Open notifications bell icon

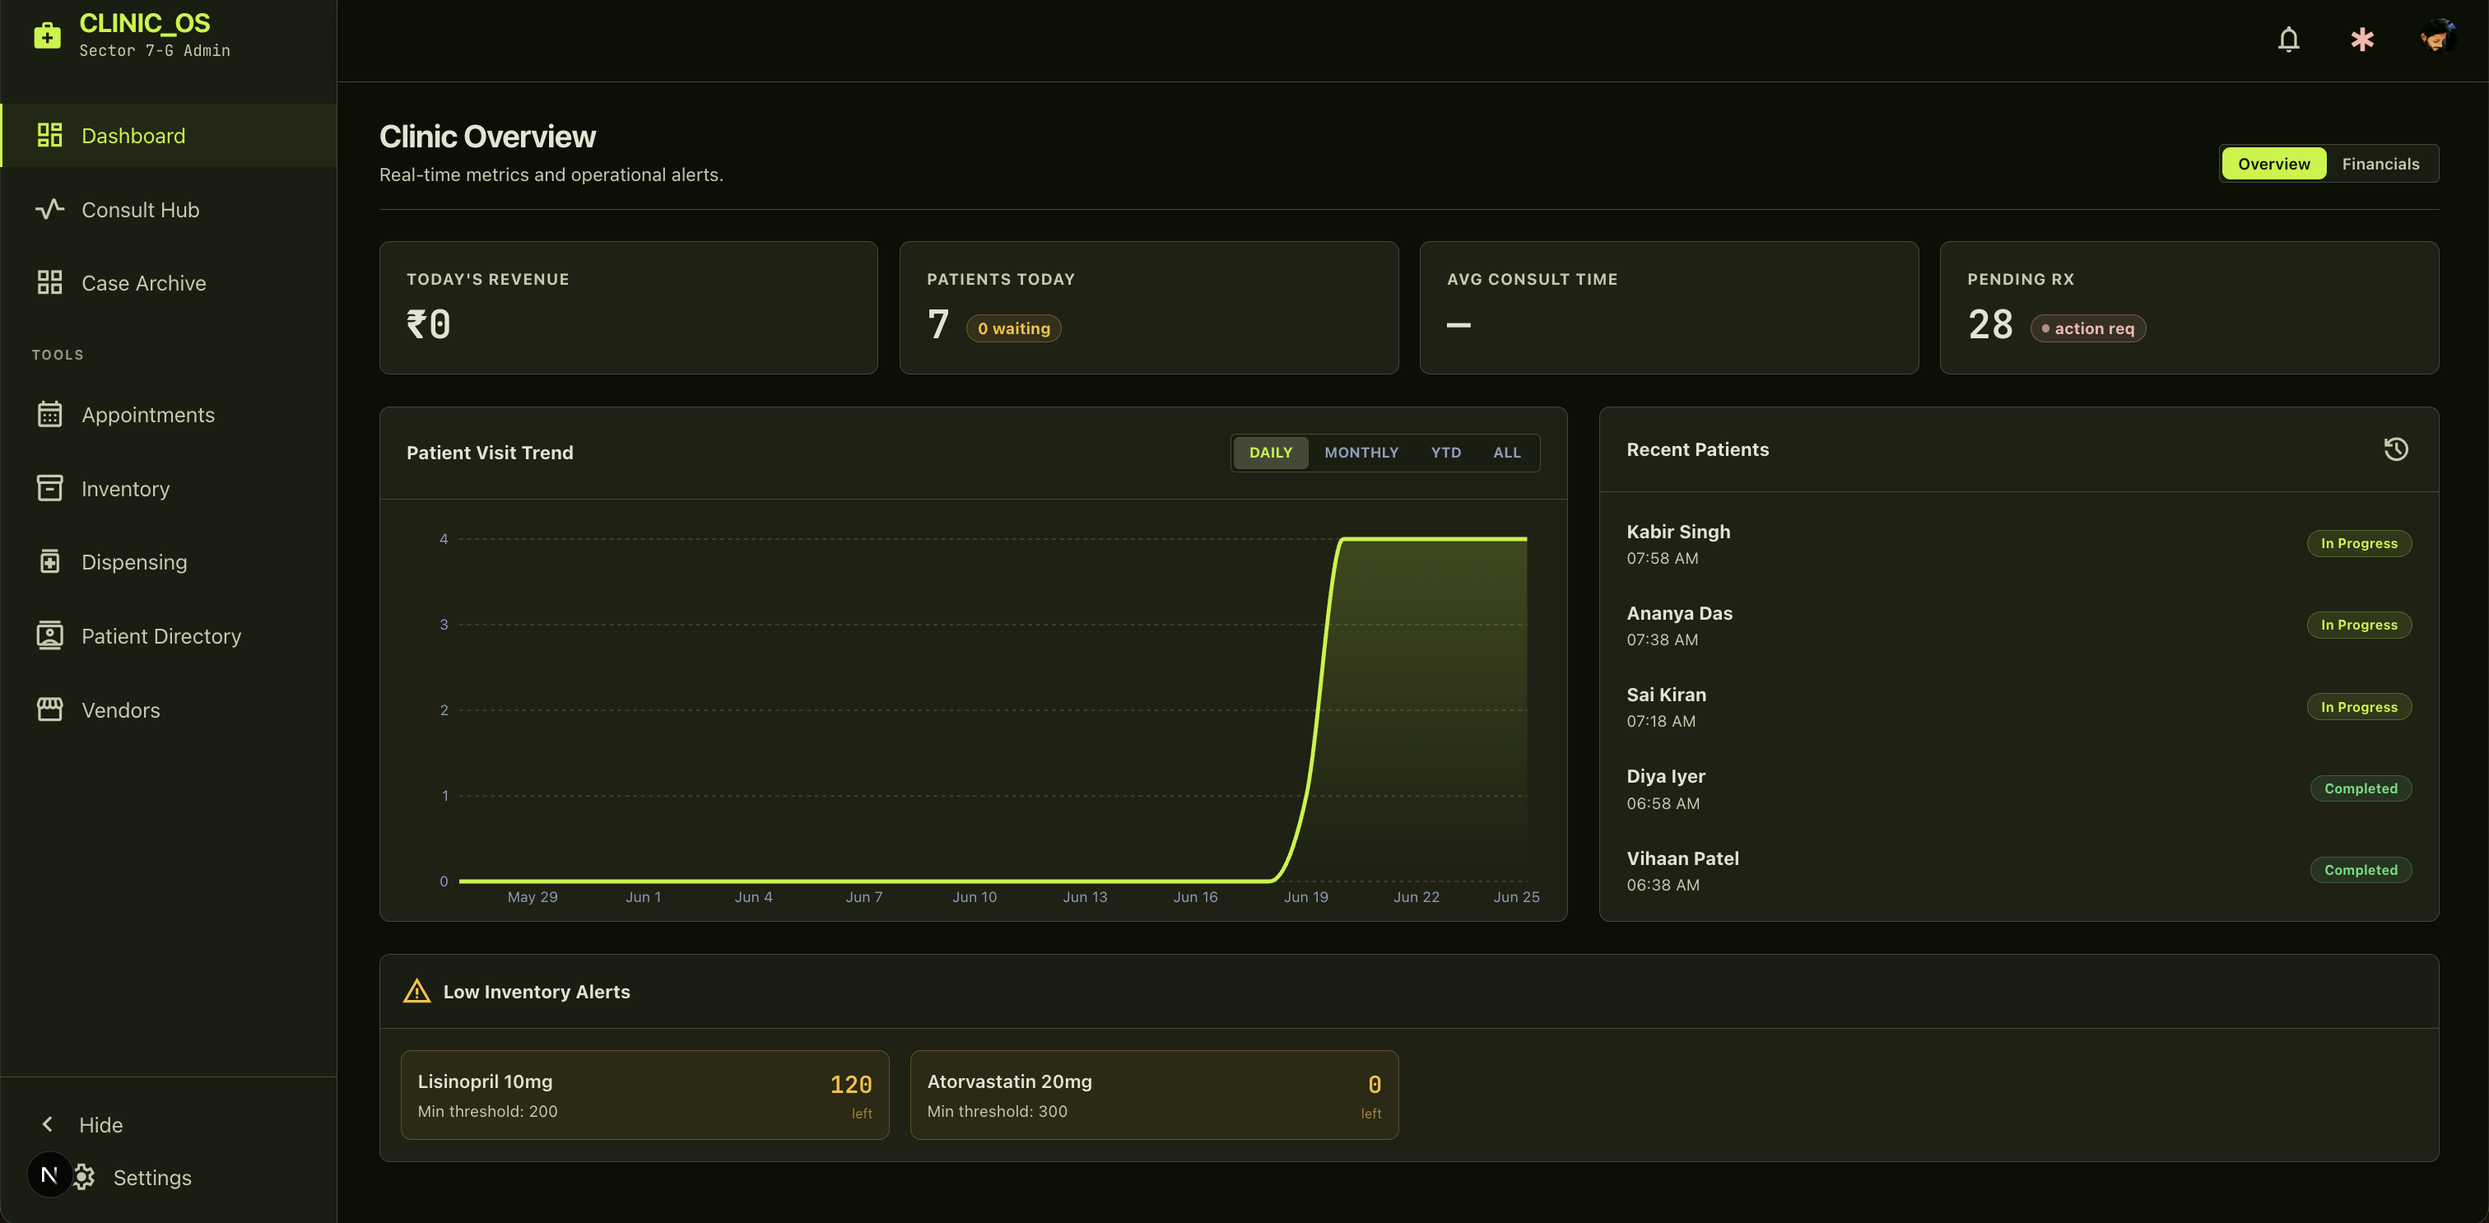(x=2288, y=40)
